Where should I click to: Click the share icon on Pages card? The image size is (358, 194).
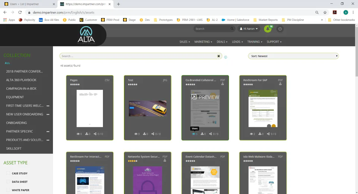(x=95, y=134)
